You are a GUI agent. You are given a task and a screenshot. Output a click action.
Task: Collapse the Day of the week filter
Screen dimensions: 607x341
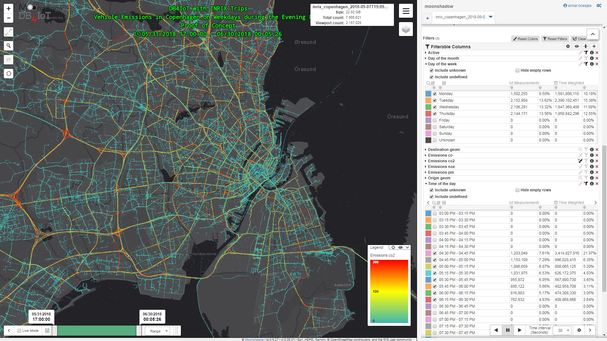coord(426,64)
